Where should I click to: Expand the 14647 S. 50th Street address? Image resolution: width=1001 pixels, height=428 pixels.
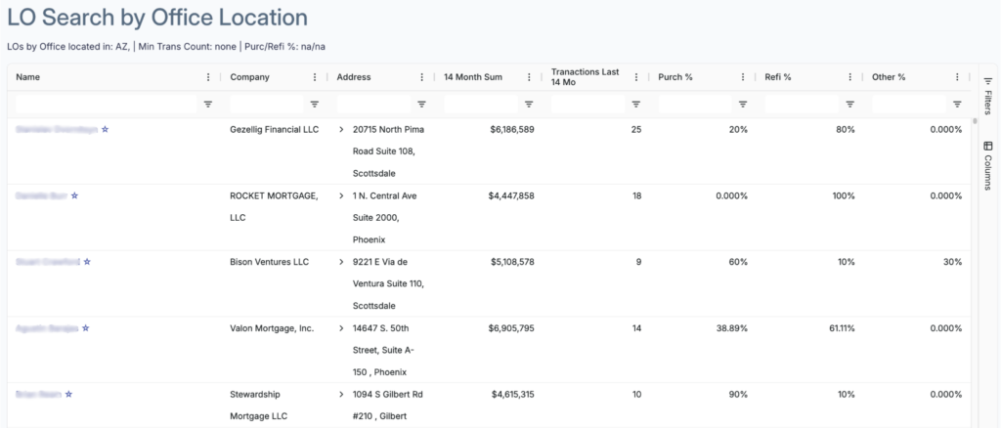pyautogui.click(x=341, y=328)
